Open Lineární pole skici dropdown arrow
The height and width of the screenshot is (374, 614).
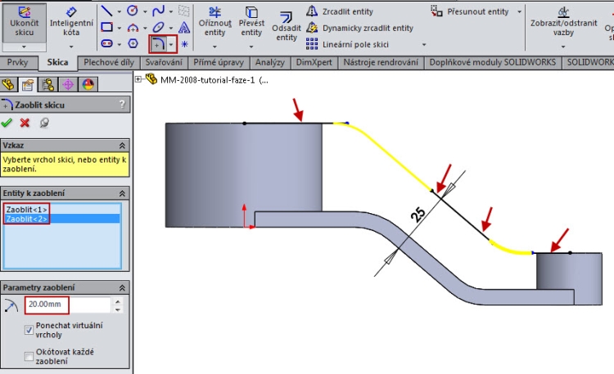point(424,45)
